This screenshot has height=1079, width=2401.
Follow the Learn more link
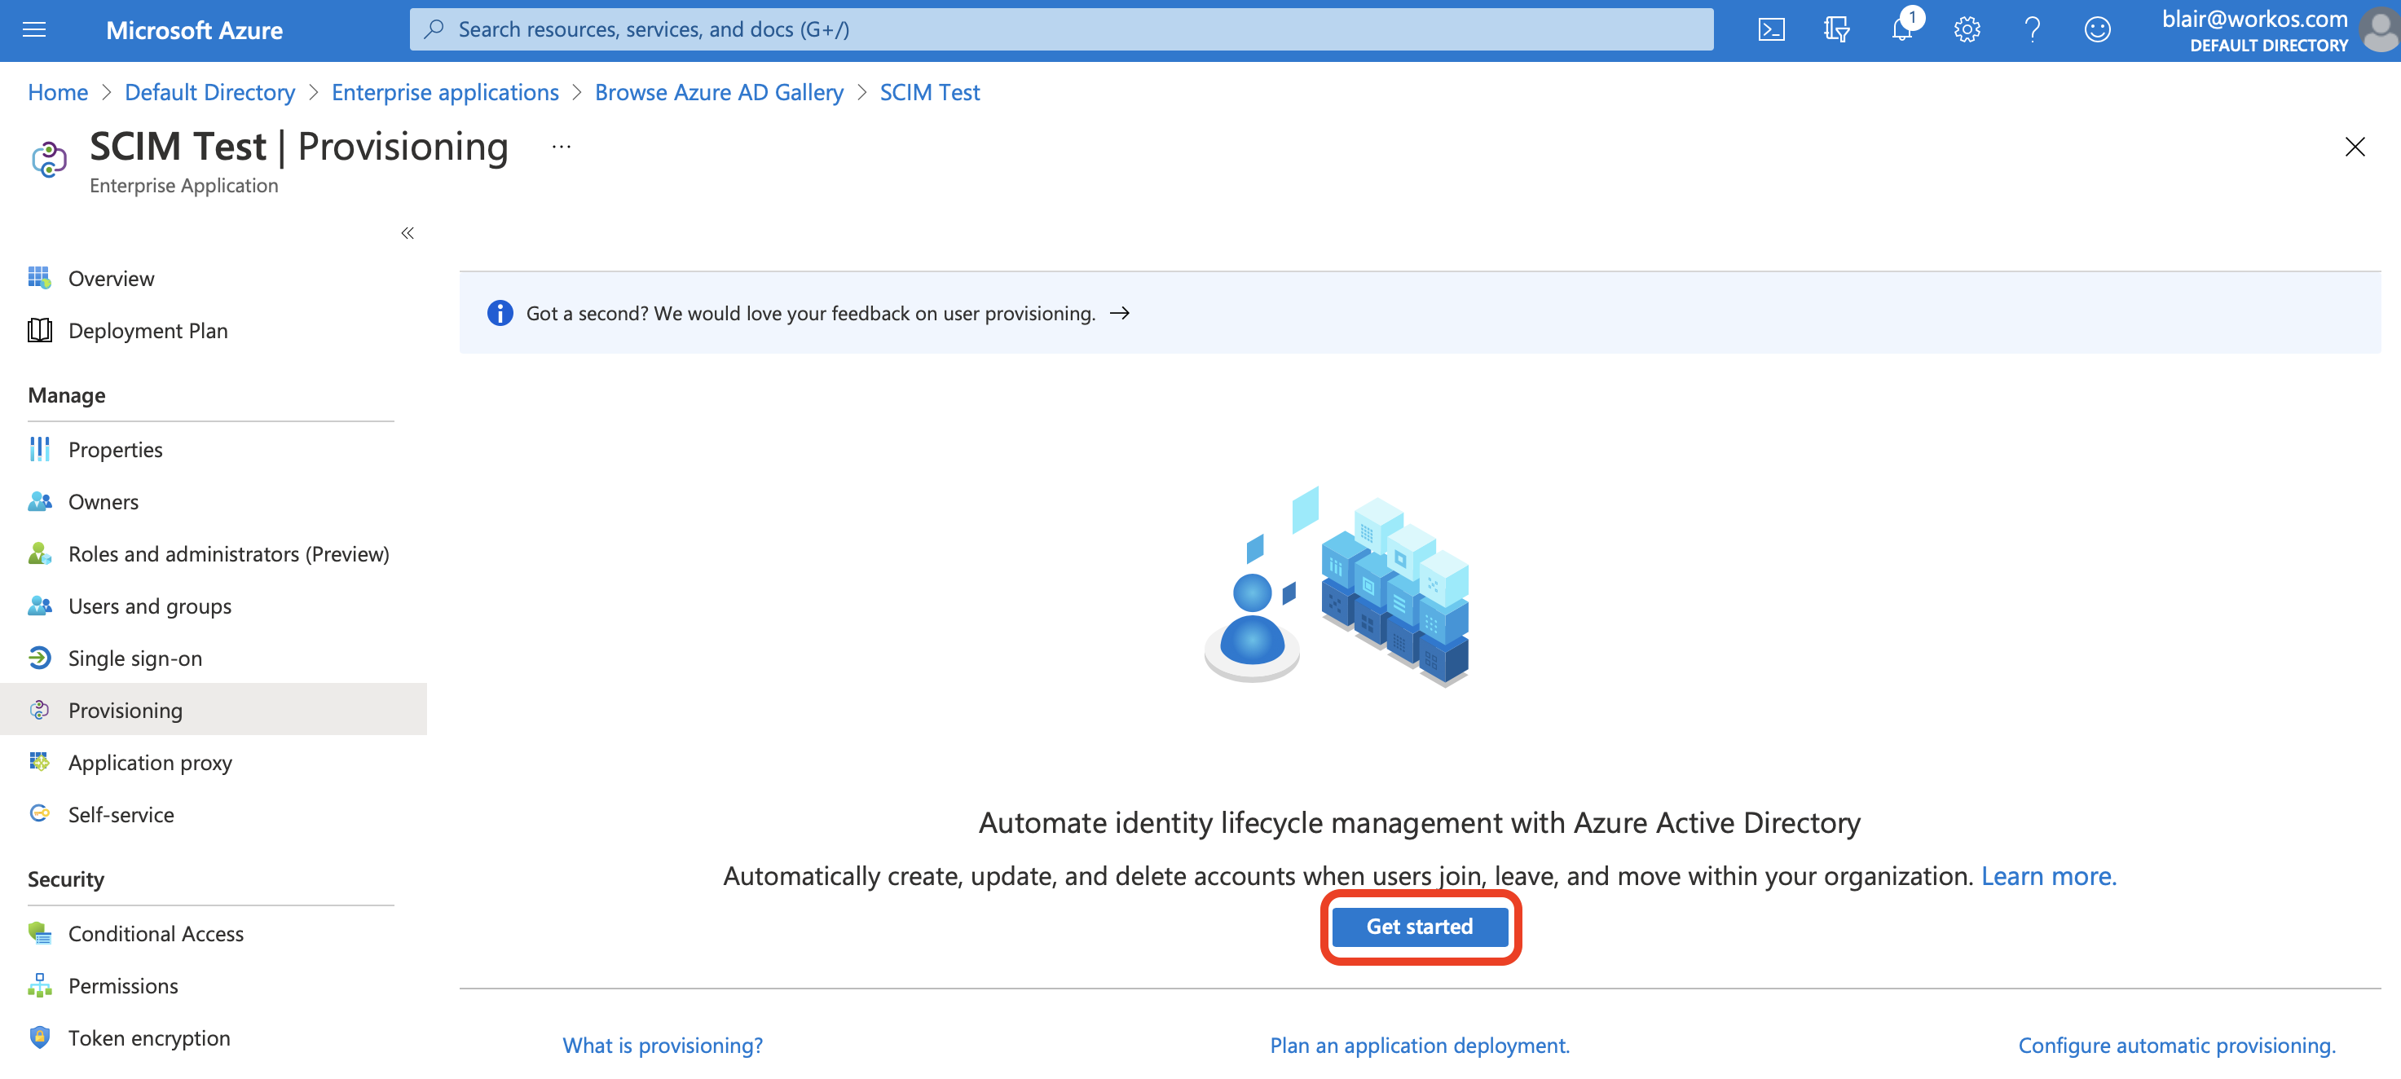click(2049, 876)
